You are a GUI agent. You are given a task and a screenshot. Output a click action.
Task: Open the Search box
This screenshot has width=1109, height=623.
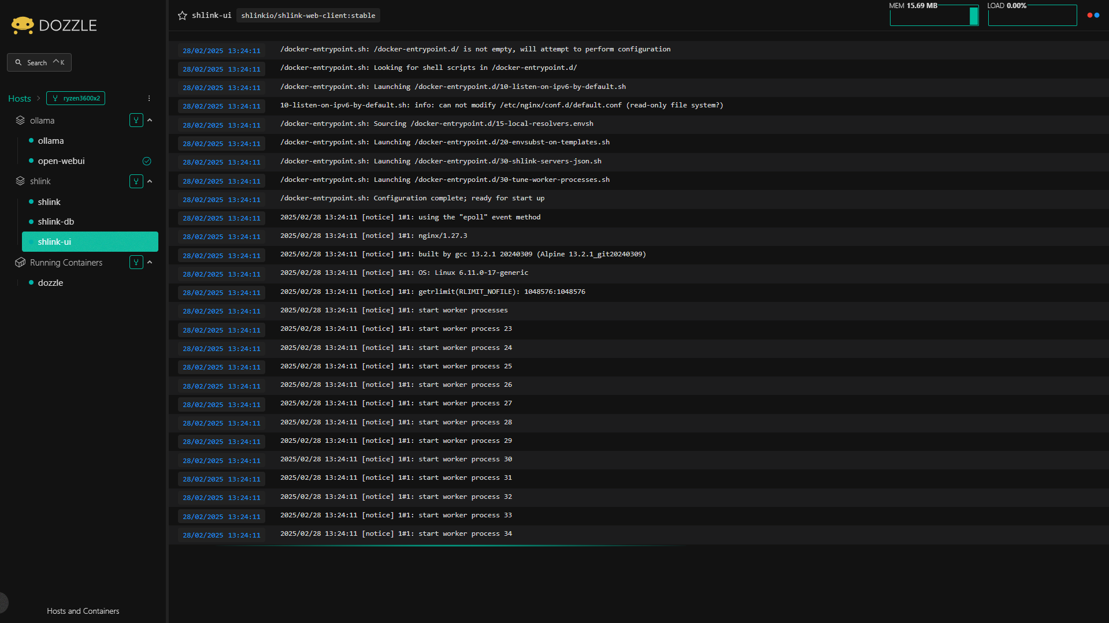(39, 62)
